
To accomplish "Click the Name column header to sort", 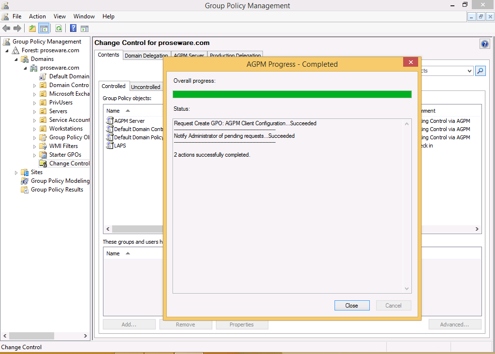I will 113,111.
